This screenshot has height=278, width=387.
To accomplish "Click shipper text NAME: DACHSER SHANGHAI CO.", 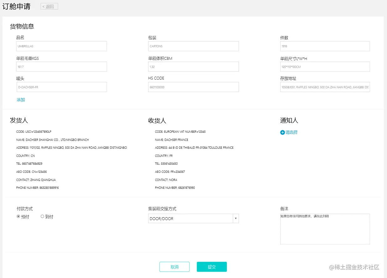I will click(53, 140).
